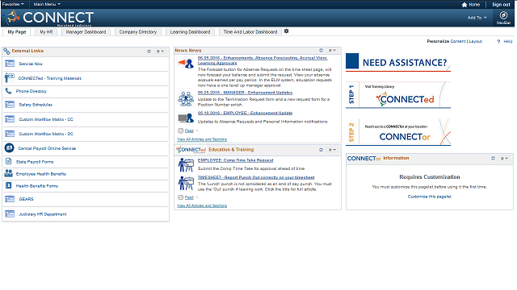Click the Employee Health Benefits people icon
This screenshot has width=517, height=290.
[8, 173]
